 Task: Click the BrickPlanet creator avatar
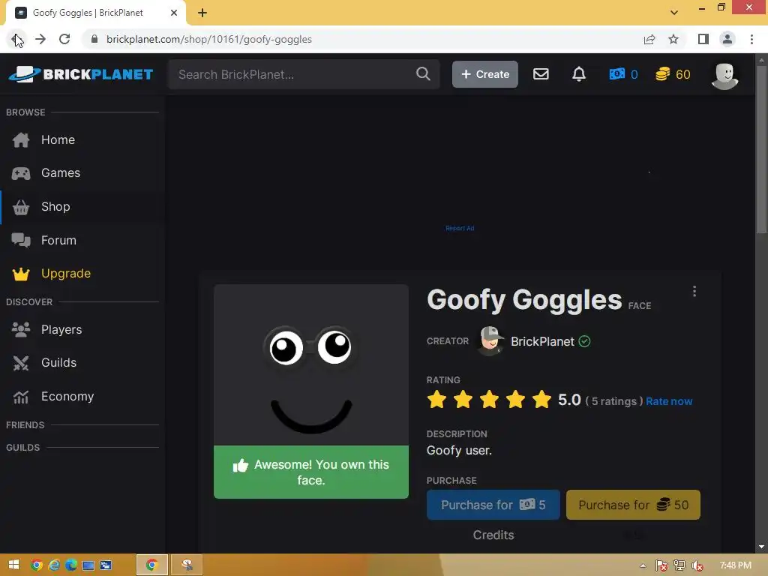click(490, 341)
